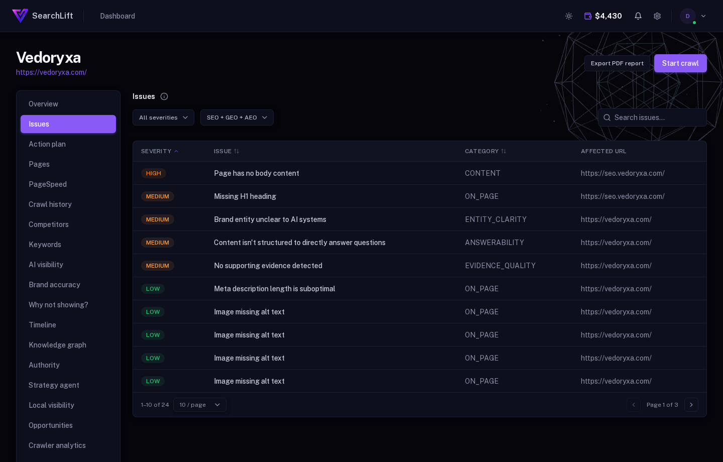Click the ANSWERABILITY category cell
Viewport: 723px width, 462px height.
[x=495, y=243]
